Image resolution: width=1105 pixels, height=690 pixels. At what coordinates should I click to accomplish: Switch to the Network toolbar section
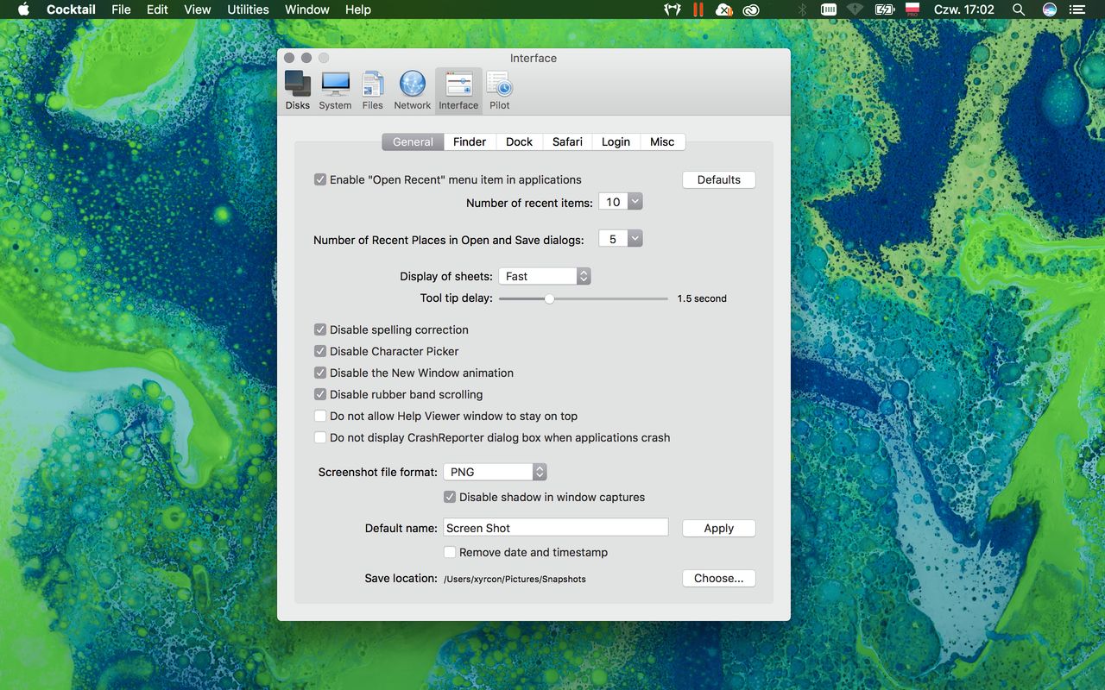click(x=412, y=90)
